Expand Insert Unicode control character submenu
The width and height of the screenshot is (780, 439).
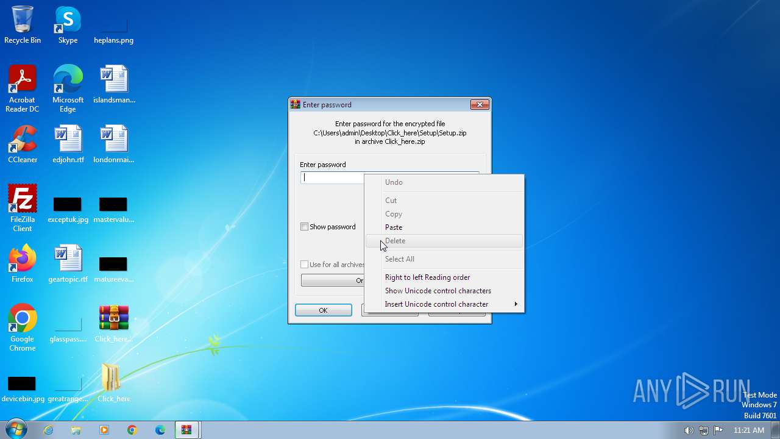[x=445, y=304]
